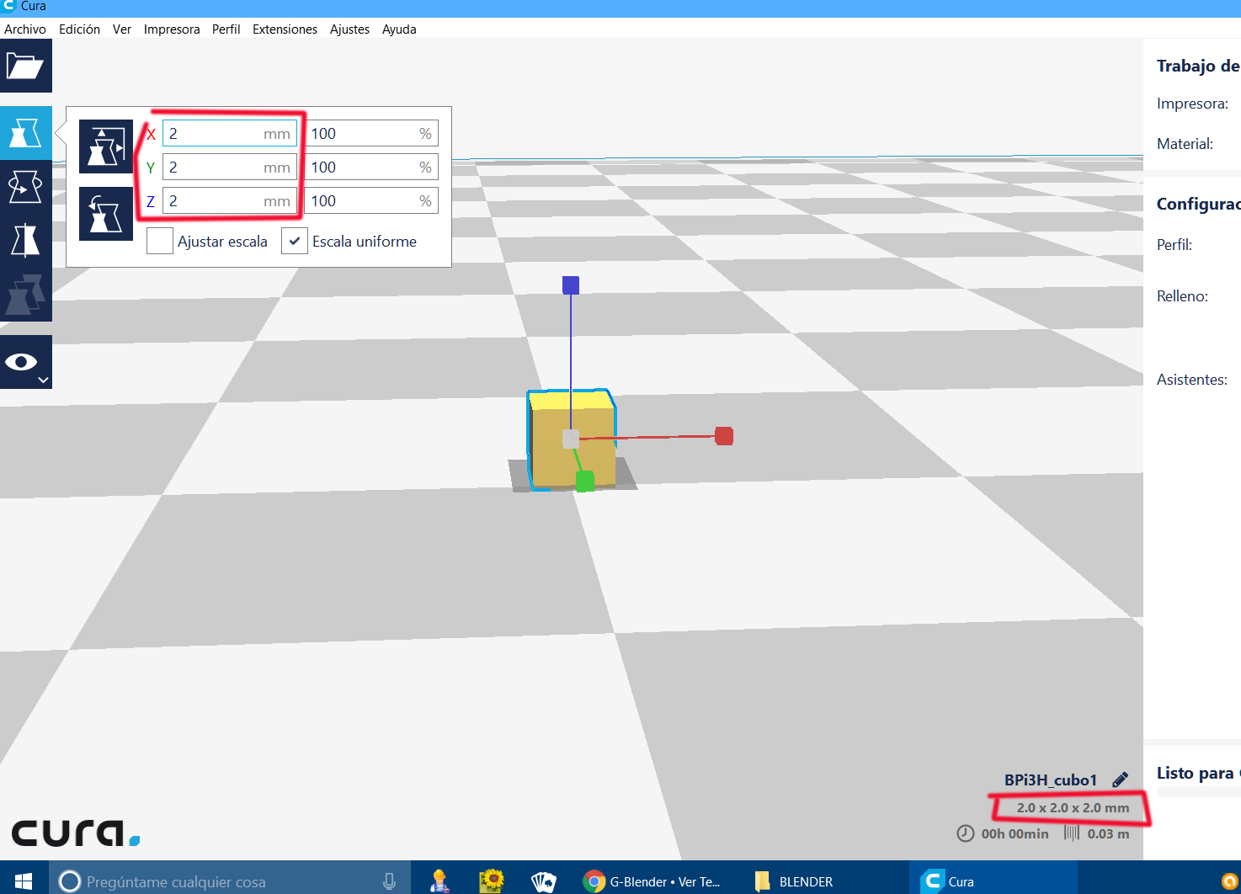Viewport: 1241px width, 894px height.
Task: Open the view mode eye dropdown
Action: click(x=26, y=362)
